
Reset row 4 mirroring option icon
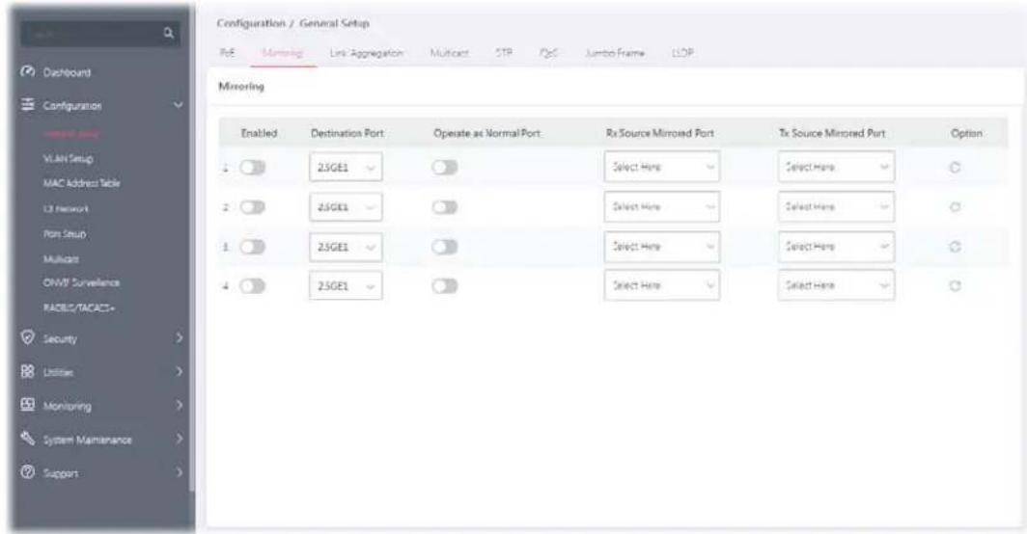point(955,286)
